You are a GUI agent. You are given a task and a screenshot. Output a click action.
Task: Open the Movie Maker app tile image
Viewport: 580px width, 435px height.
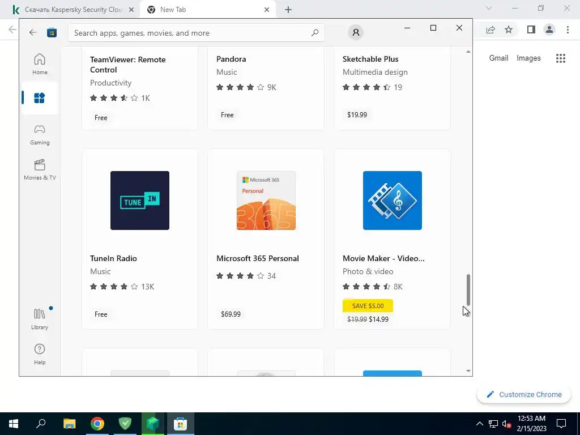(393, 201)
